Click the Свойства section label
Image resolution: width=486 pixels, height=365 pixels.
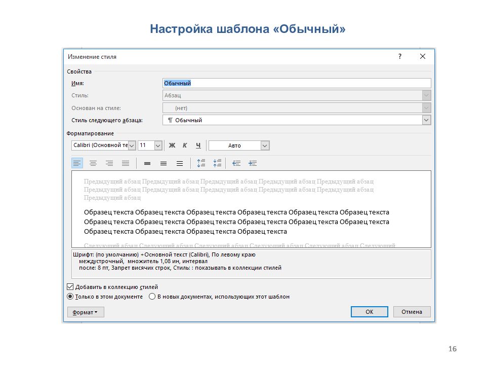pyautogui.click(x=79, y=71)
